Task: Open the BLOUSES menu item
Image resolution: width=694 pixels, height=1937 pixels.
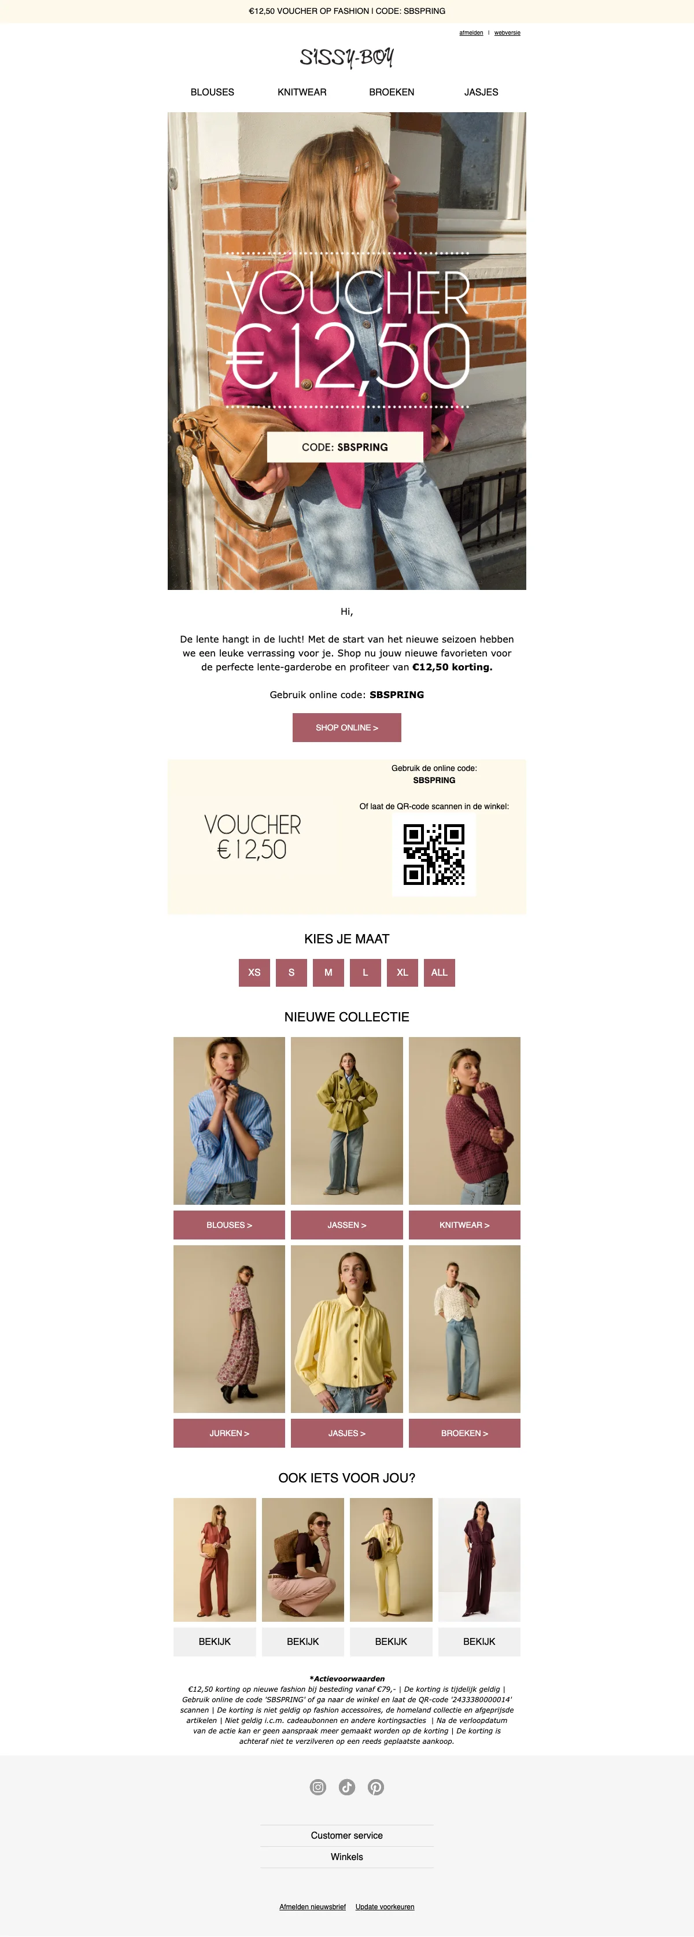Action: (212, 92)
